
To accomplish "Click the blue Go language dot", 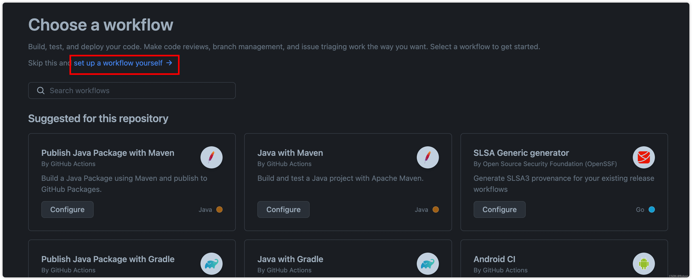I will click(651, 209).
